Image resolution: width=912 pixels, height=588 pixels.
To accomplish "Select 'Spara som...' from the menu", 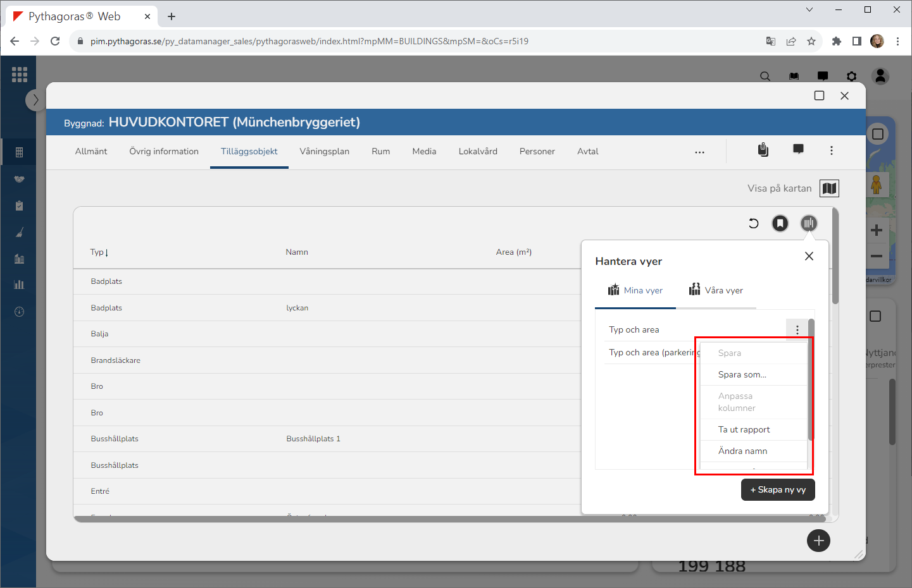I will click(x=742, y=375).
